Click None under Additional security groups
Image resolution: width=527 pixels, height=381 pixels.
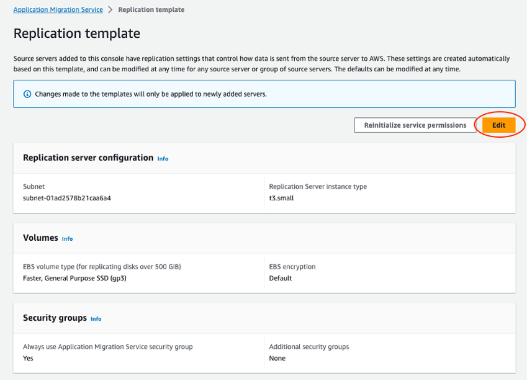(x=277, y=358)
